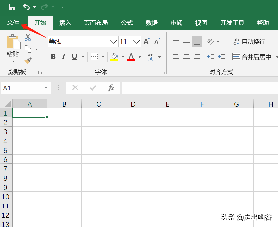Expand the 粘贴 options arrow
Image resolution: width=278 pixels, height=227 pixels.
coord(13,62)
